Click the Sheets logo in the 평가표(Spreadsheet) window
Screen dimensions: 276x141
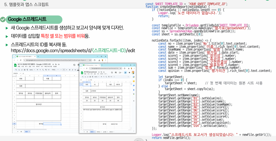click(x=82, y=73)
